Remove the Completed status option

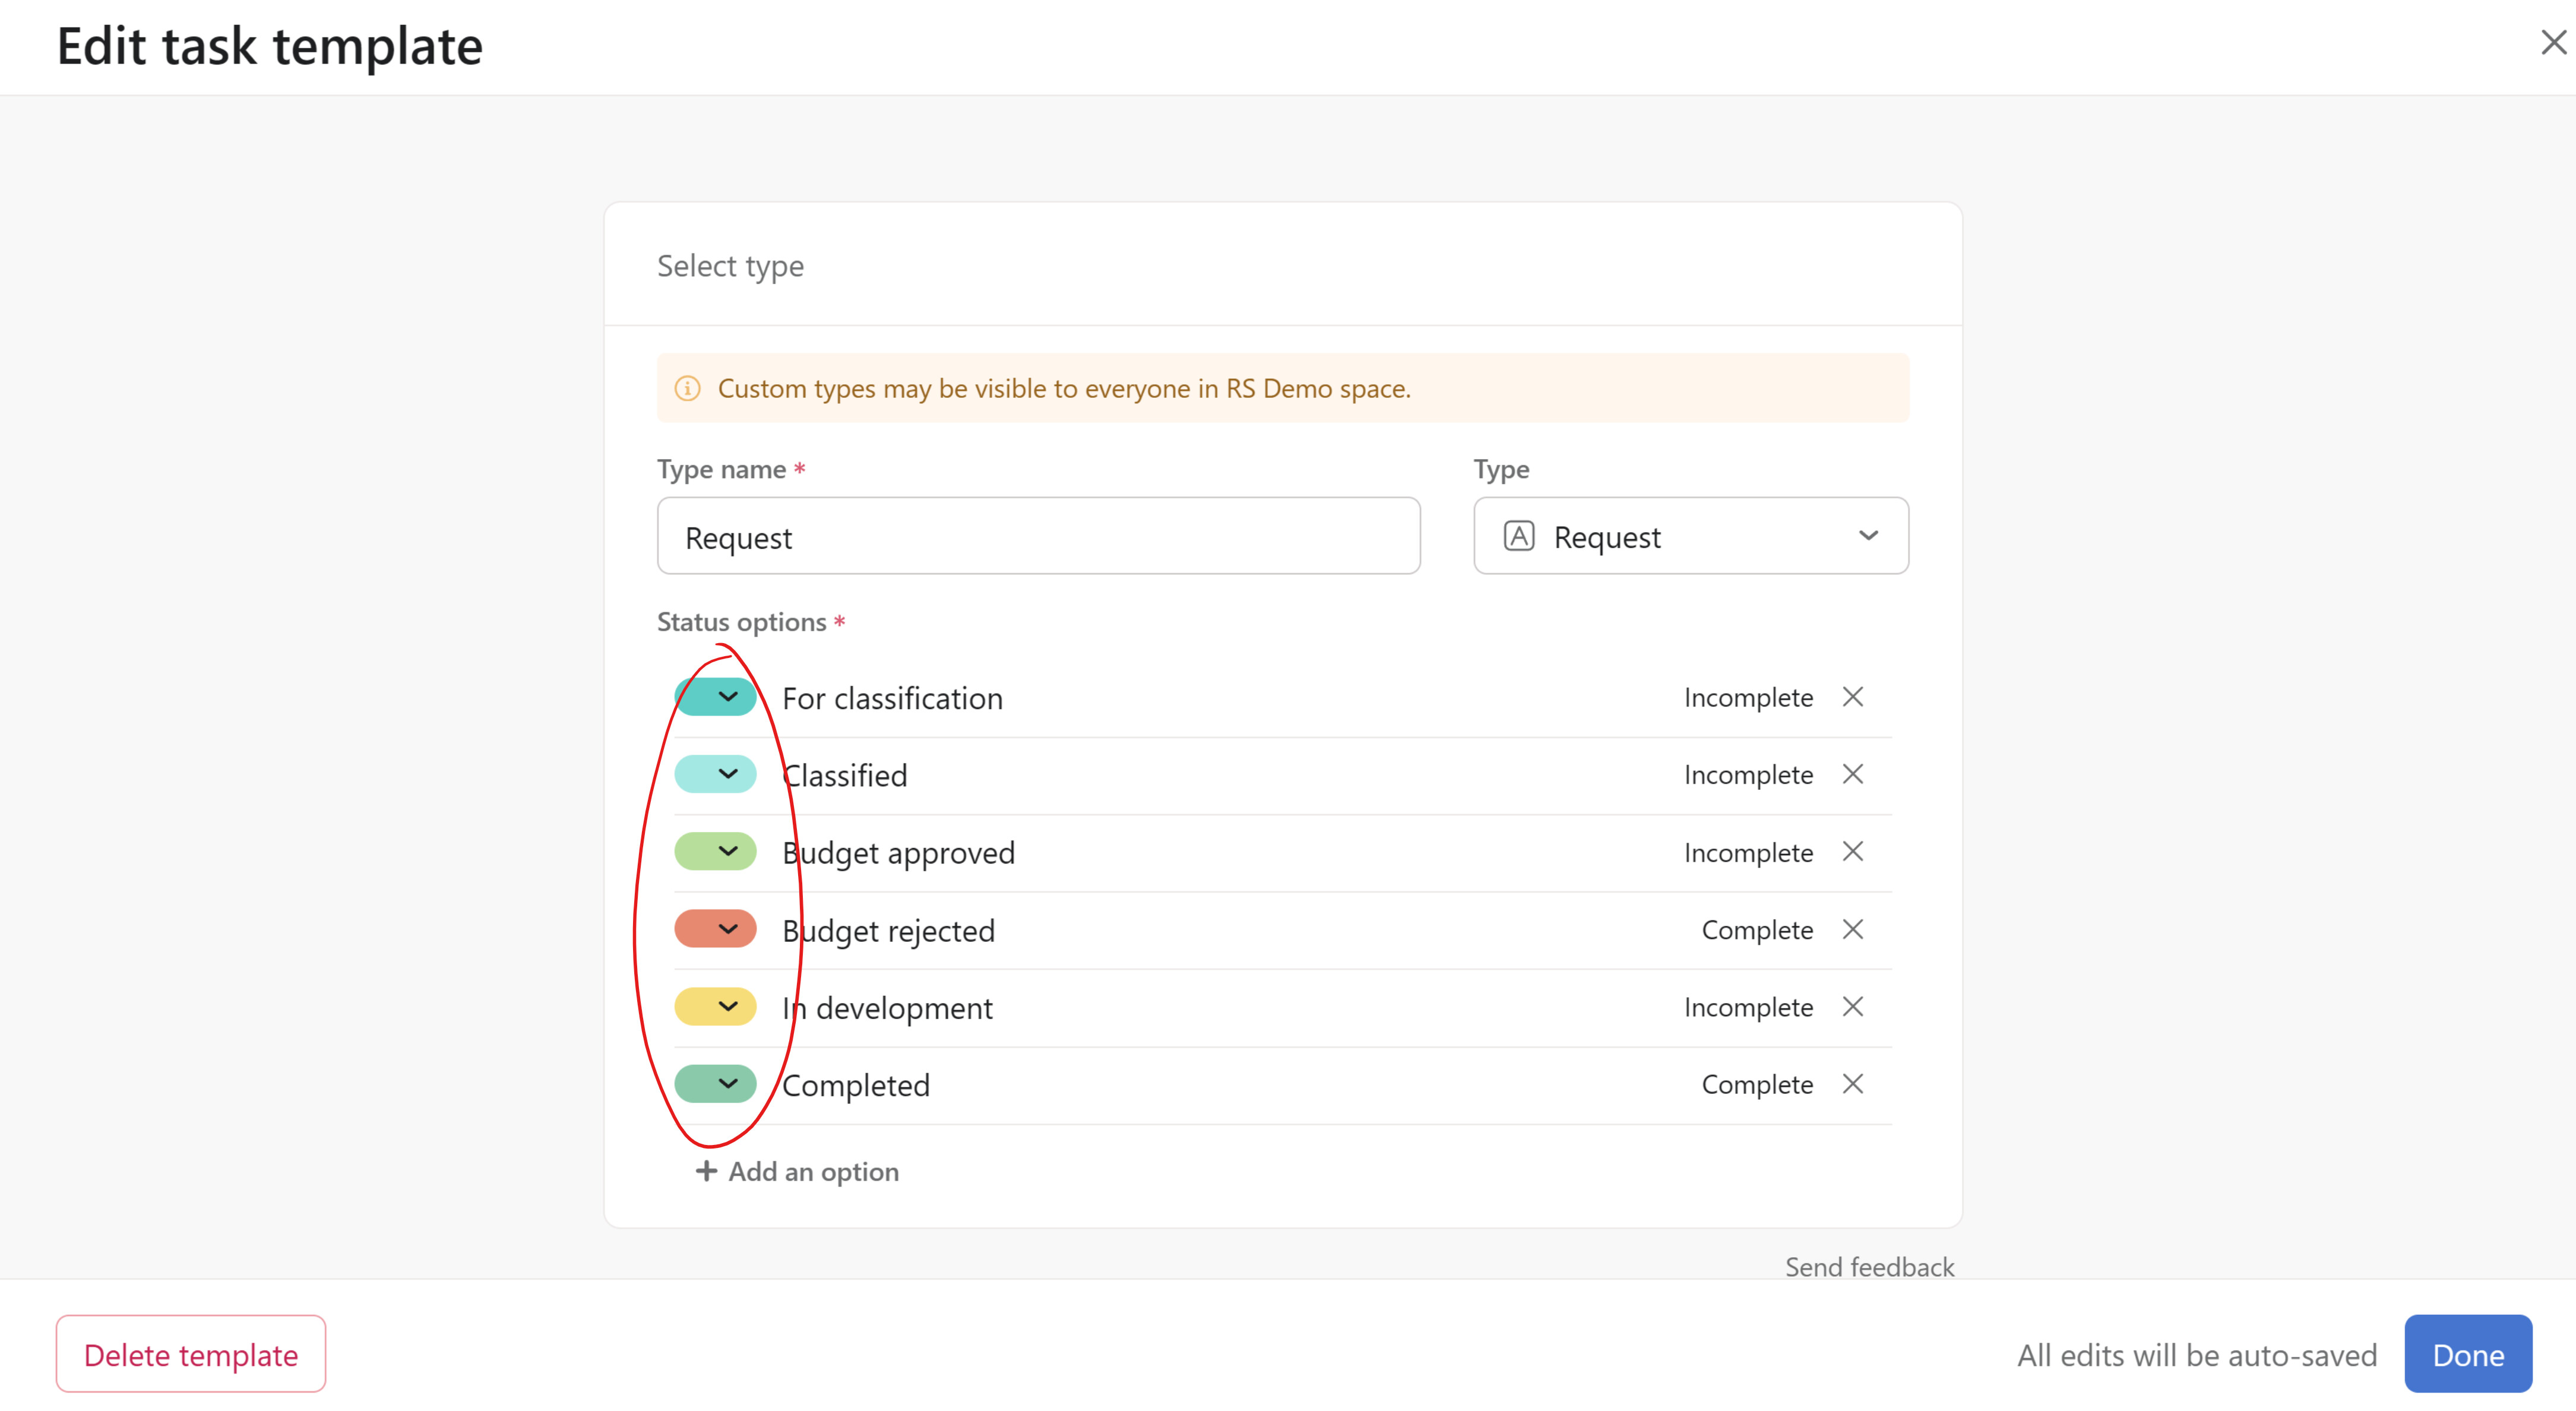point(1852,1084)
